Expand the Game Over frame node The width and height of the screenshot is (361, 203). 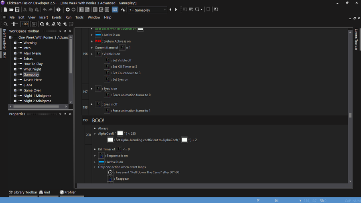[x=15, y=90]
